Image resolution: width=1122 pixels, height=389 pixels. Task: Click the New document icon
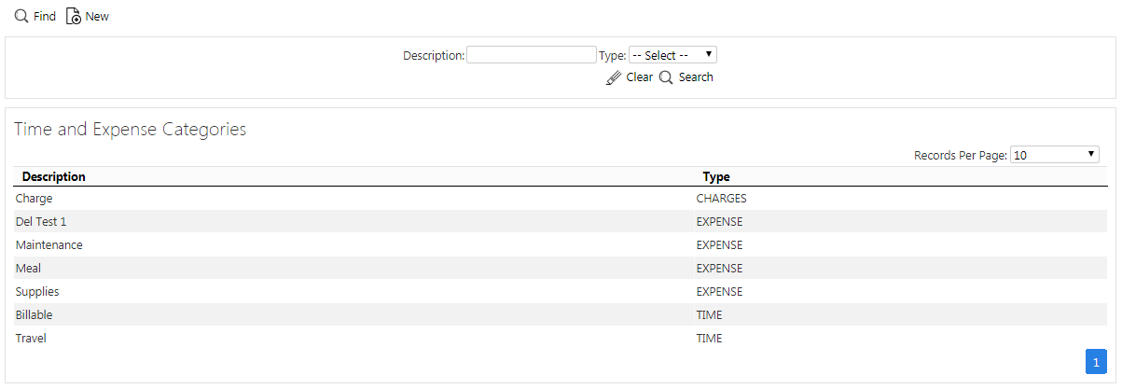pyautogui.click(x=74, y=17)
